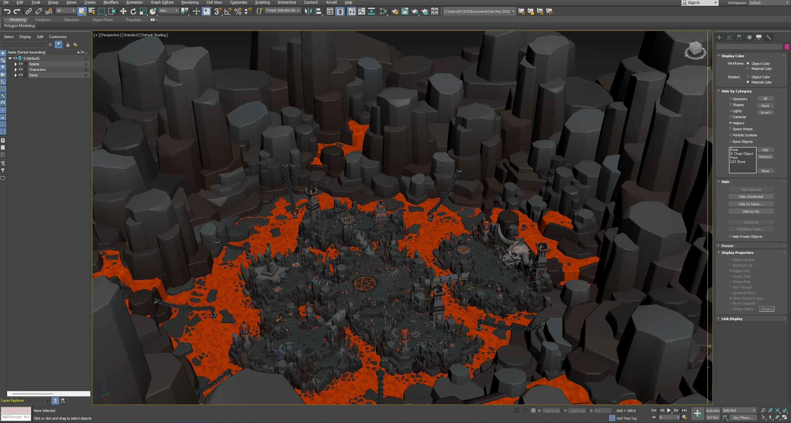791x423 pixels.
Task: Click the Undo arrow icon
Action: 7,11
